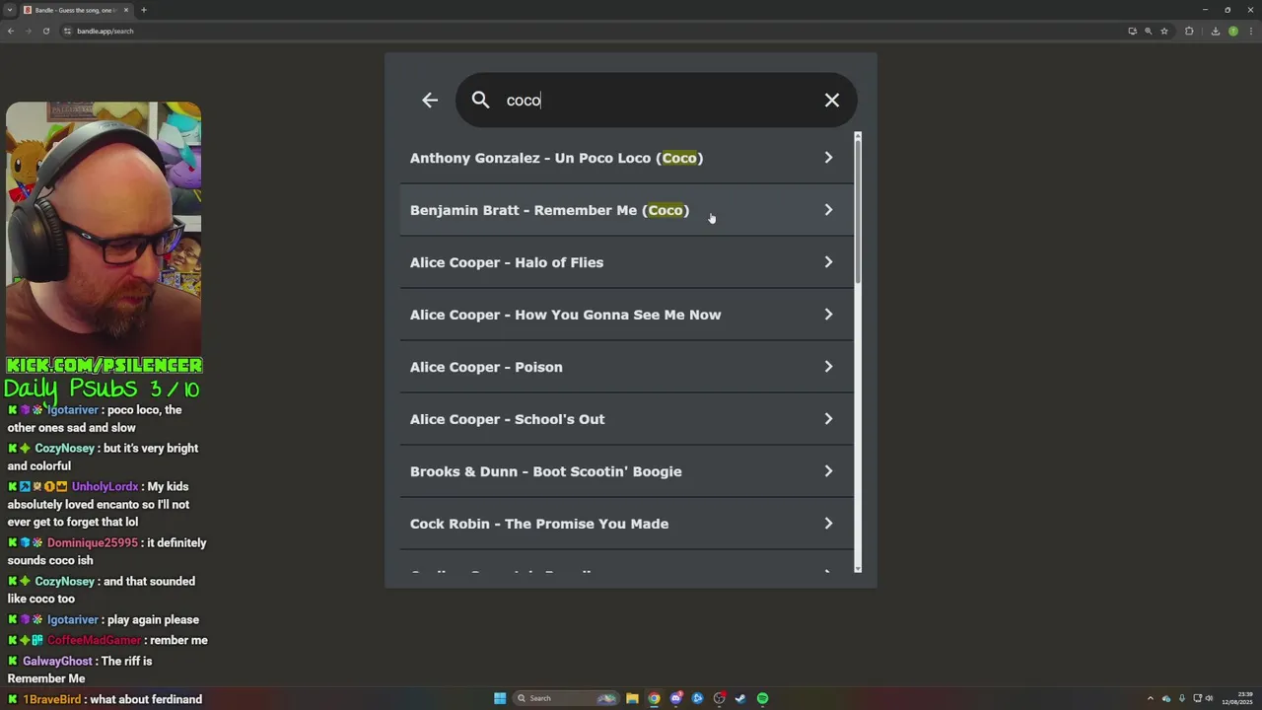Open the zoom control in address bar
The image size is (1262, 710).
point(1148,31)
